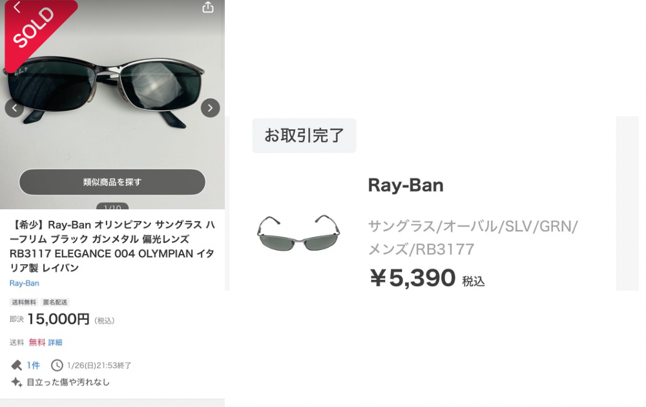Click the clock icon beside end time

[57, 365]
